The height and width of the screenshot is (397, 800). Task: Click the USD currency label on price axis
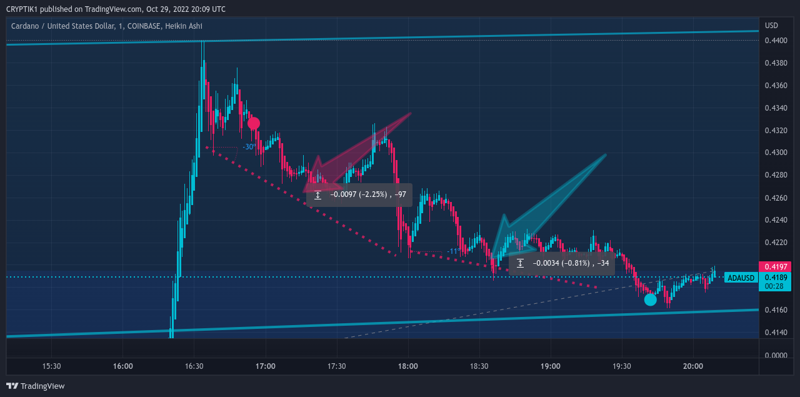click(772, 26)
